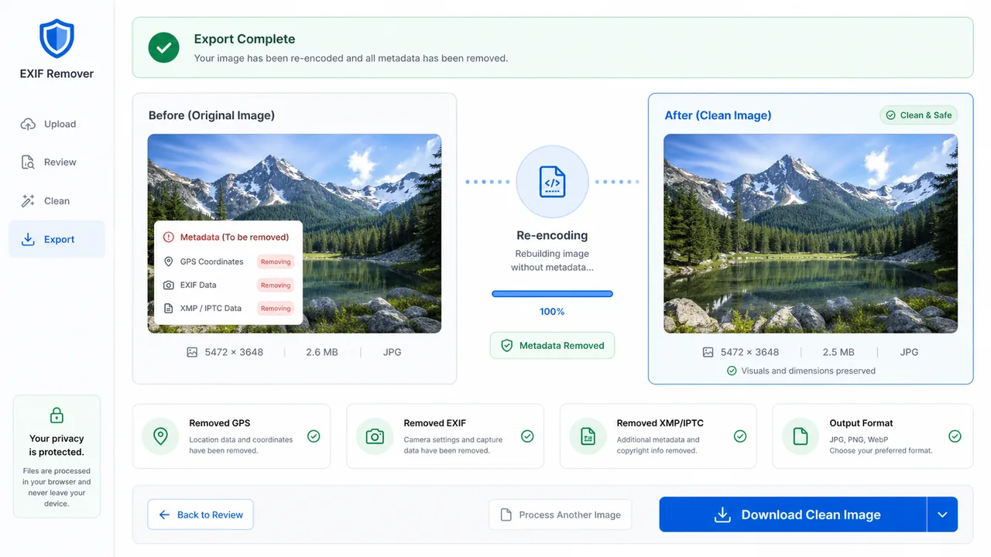
Task: Click the Back to Review button
Action: point(201,514)
